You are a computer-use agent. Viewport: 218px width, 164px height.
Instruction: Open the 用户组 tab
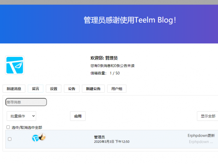[117, 88]
